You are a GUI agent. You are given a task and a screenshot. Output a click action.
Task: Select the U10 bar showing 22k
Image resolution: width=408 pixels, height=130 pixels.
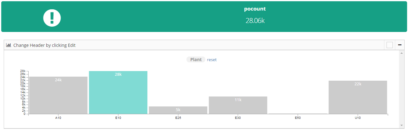click(358, 97)
